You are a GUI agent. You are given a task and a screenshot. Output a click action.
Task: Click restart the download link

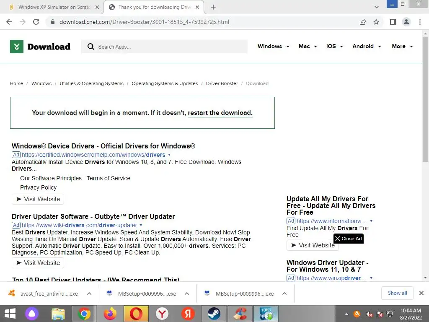(x=220, y=113)
